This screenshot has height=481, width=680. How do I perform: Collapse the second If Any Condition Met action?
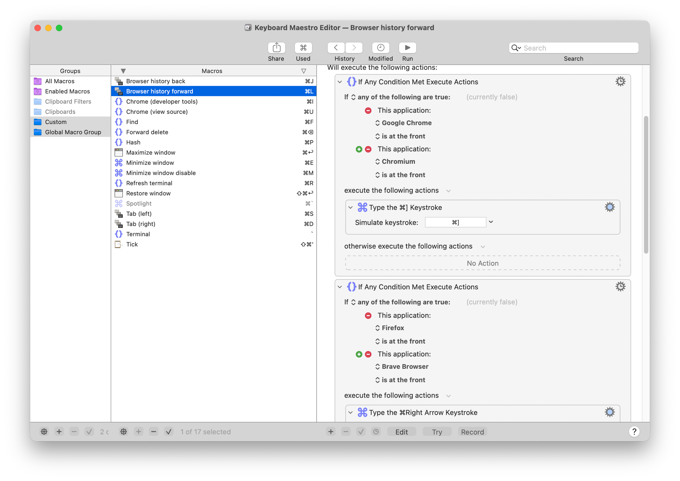pos(340,287)
